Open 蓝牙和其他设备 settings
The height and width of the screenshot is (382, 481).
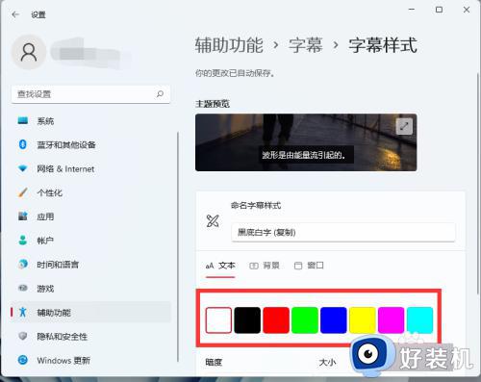click(x=90, y=144)
